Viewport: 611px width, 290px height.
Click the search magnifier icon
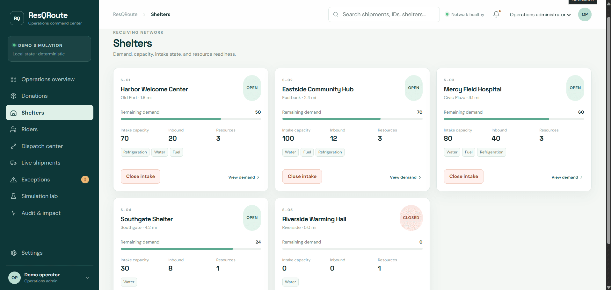click(336, 14)
